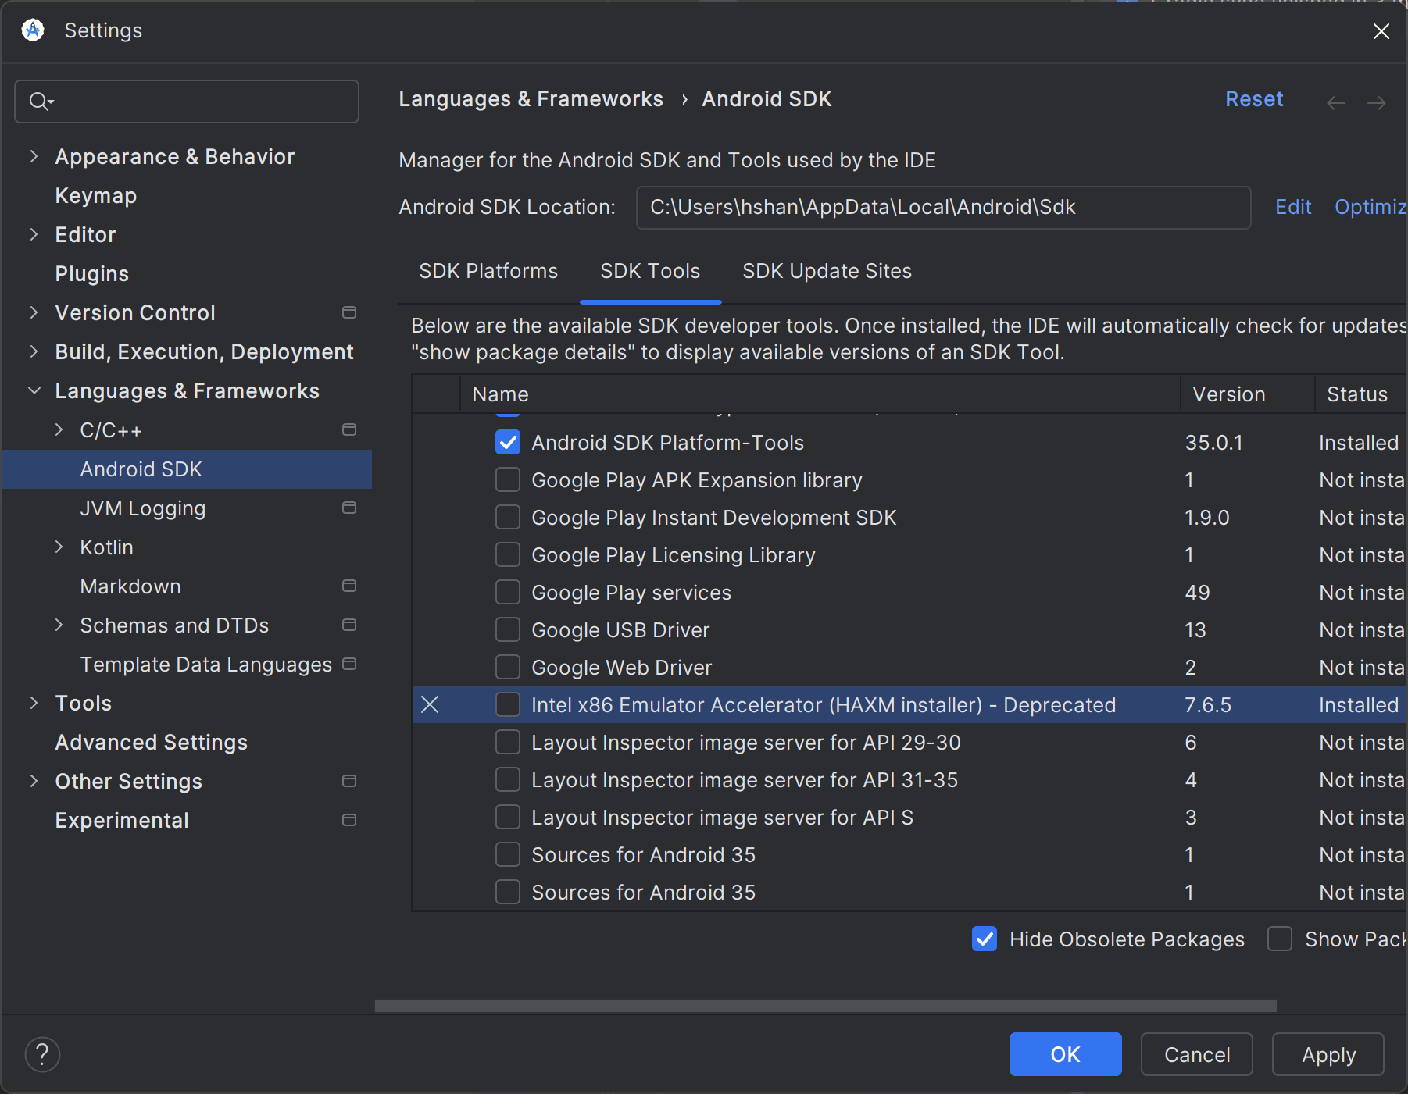The height and width of the screenshot is (1094, 1408).
Task: Expand Appearance & Behavior section
Action: 34,157
